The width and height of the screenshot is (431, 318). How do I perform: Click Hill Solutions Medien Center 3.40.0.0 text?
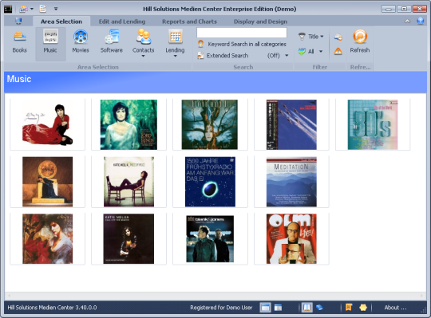pyautogui.click(x=52, y=308)
